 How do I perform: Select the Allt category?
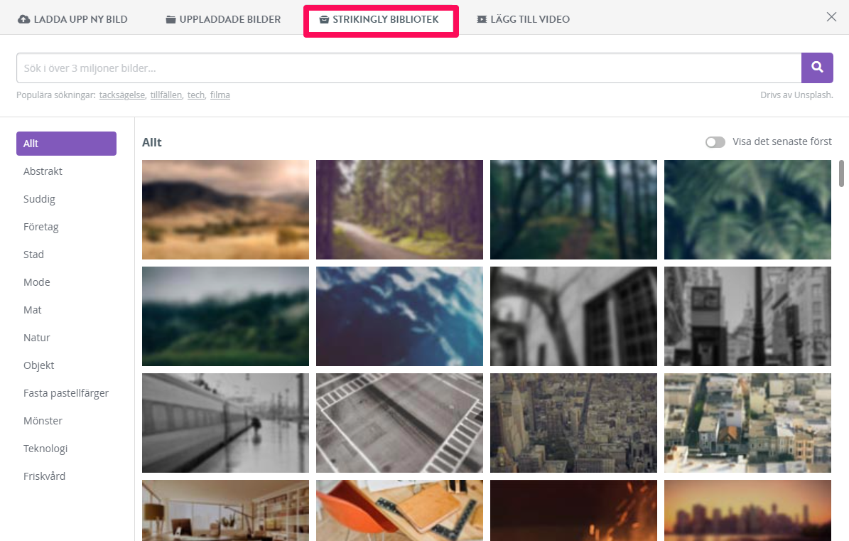(x=66, y=144)
